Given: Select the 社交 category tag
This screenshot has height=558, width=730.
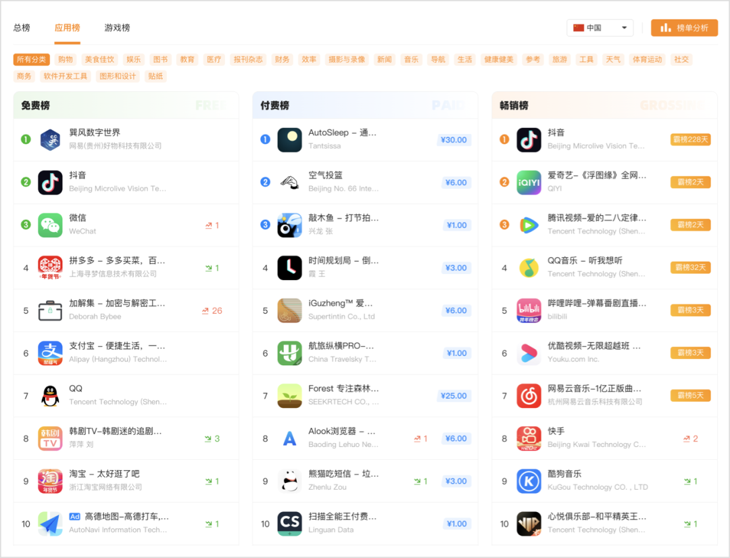Looking at the screenshot, I should (x=681, y=60).
